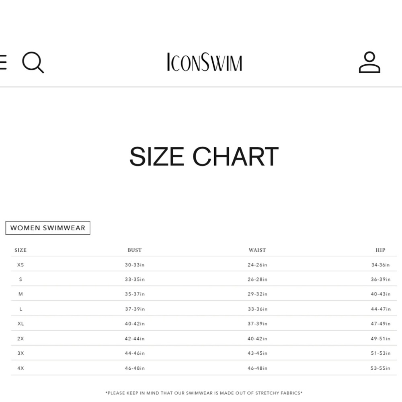Click the WAIST column header
The image size is (402, 402).
click(257, 250)
